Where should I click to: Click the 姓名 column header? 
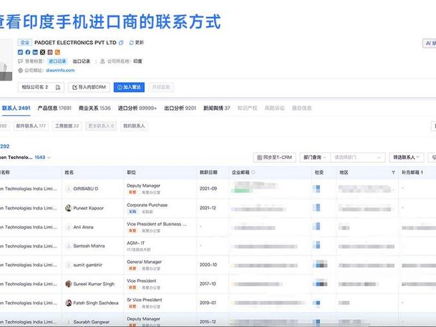pos(69,173)
